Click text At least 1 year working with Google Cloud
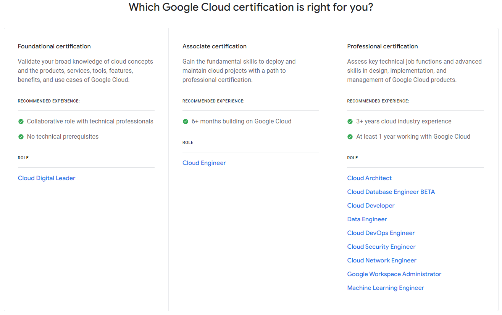 coord(413,136)
